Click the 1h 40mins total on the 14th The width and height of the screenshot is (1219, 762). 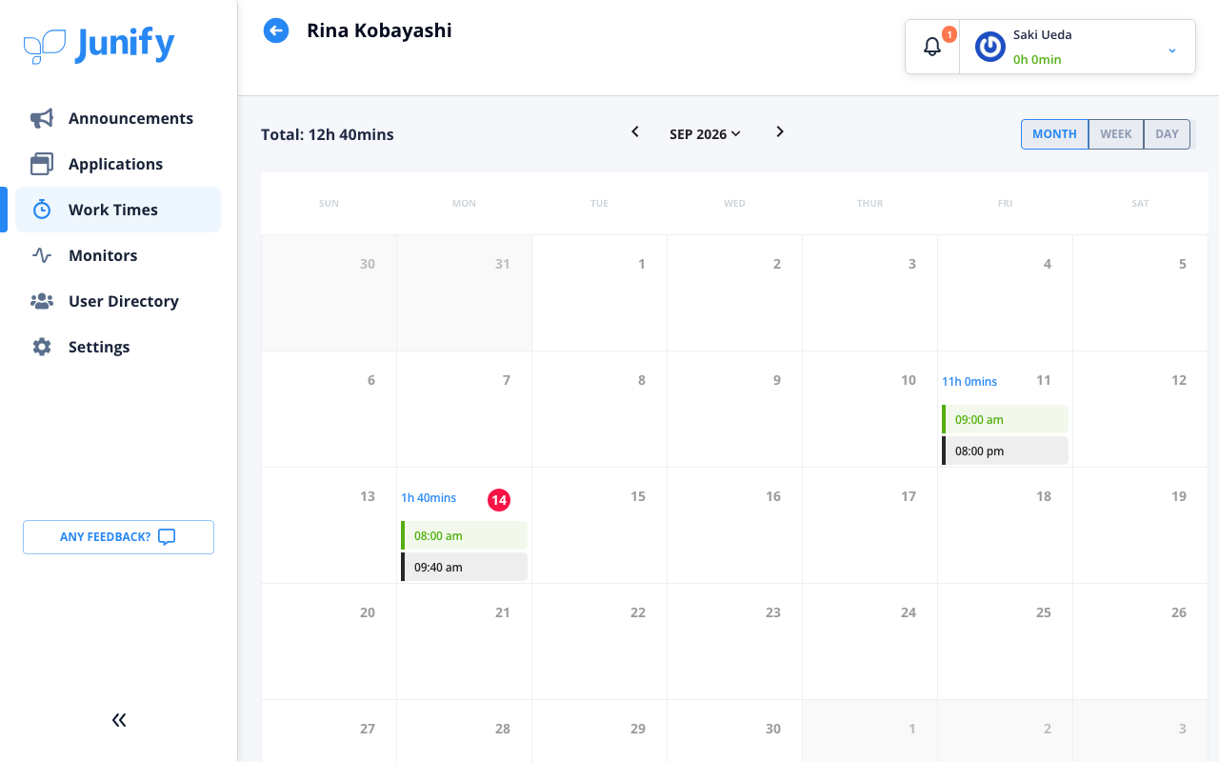tap(429, 498)
